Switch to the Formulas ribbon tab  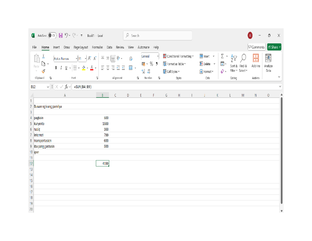click(x=97, y=47)
